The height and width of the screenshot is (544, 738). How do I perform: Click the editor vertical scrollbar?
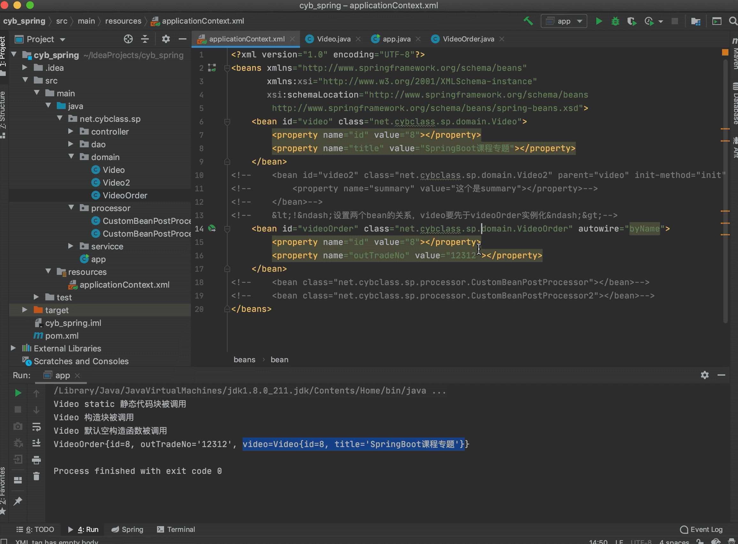coord(725,191)
